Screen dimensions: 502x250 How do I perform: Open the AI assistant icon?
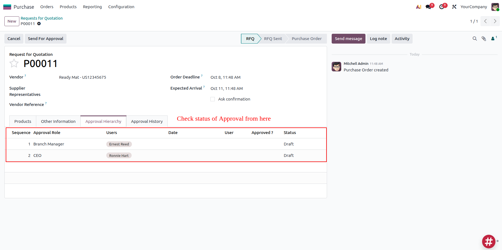coord(419,7)
